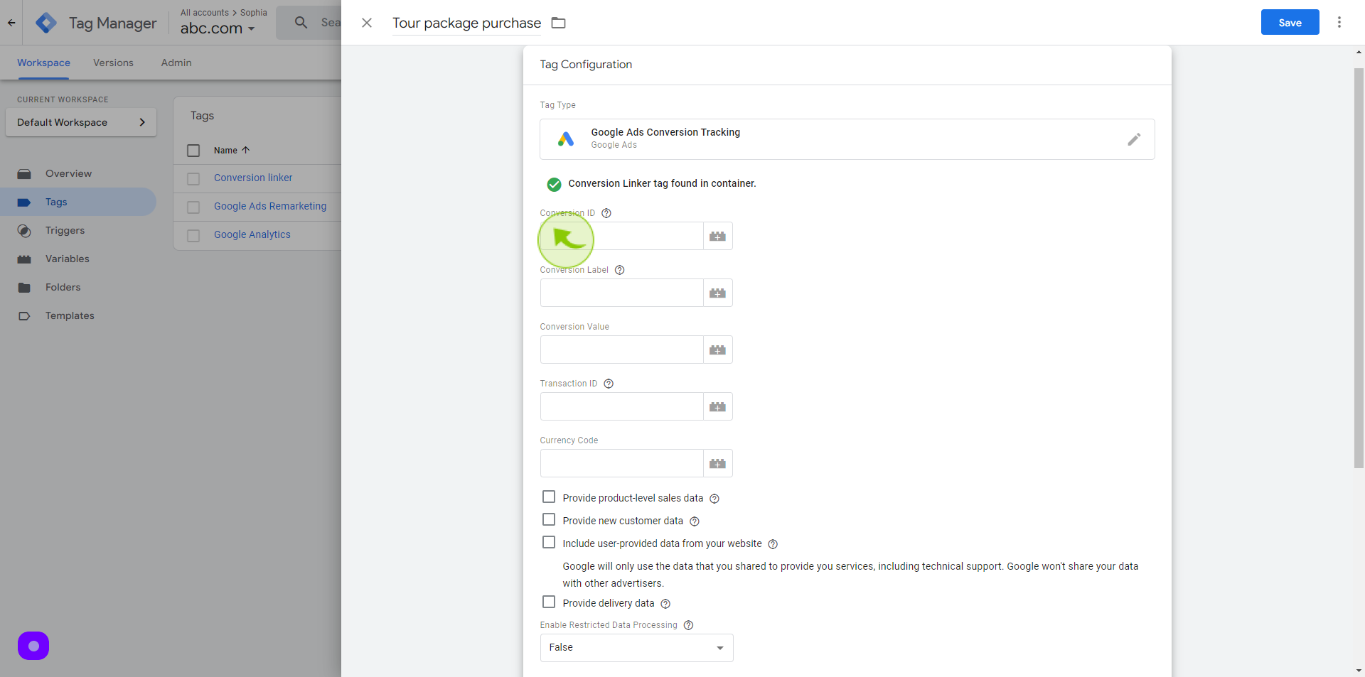Show help for Conversion ID
This screenshot has width=1365, height=677.
pyautogui.click(x=606, y=213)
